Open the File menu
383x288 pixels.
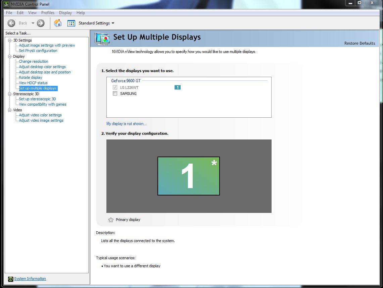click(x=9, y=13)
